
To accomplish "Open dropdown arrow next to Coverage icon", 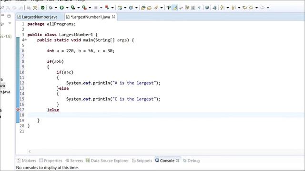I will pyautogui.click(x=78, y=8).
